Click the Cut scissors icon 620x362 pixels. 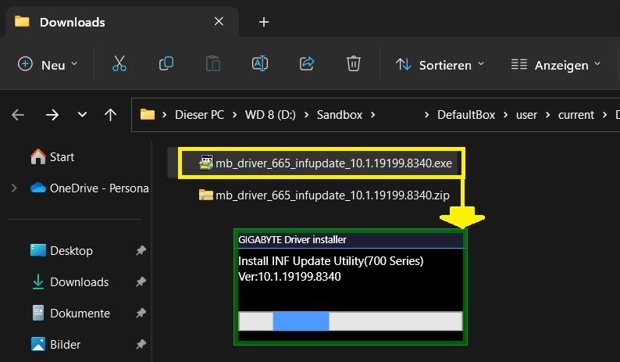(x=119, y=64)
